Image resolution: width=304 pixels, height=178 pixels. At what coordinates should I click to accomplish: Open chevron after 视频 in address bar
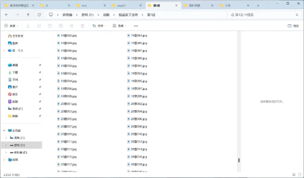point(114,15)
